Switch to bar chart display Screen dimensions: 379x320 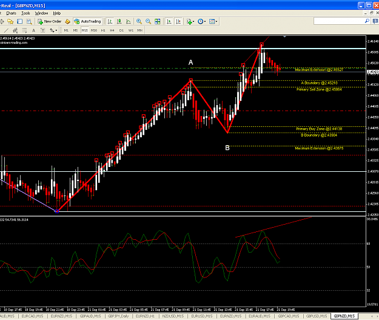(110, 21)
